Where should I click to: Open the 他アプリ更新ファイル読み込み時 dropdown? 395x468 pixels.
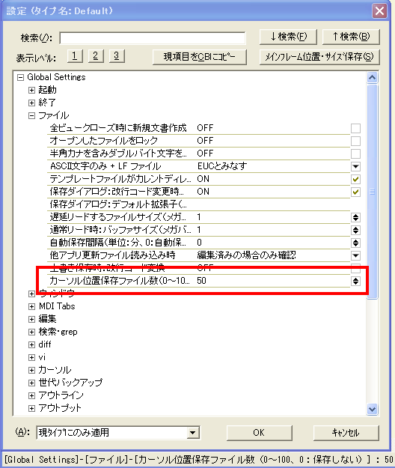[355, 255]
